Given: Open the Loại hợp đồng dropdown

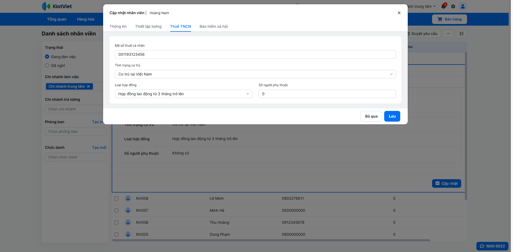Looking at the screenshot, I should click(183, 94).
